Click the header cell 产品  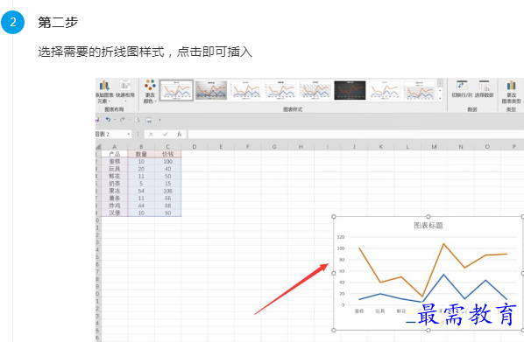pos(114,154)
